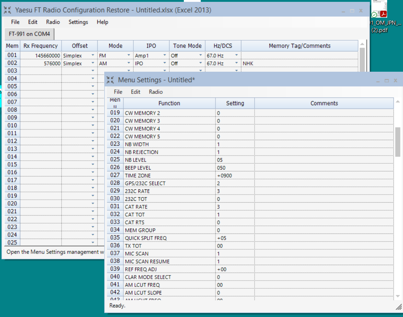Click Comments cell for MEM GROUP row
Screen dimensions: 403x317
(x=324, y=230)
